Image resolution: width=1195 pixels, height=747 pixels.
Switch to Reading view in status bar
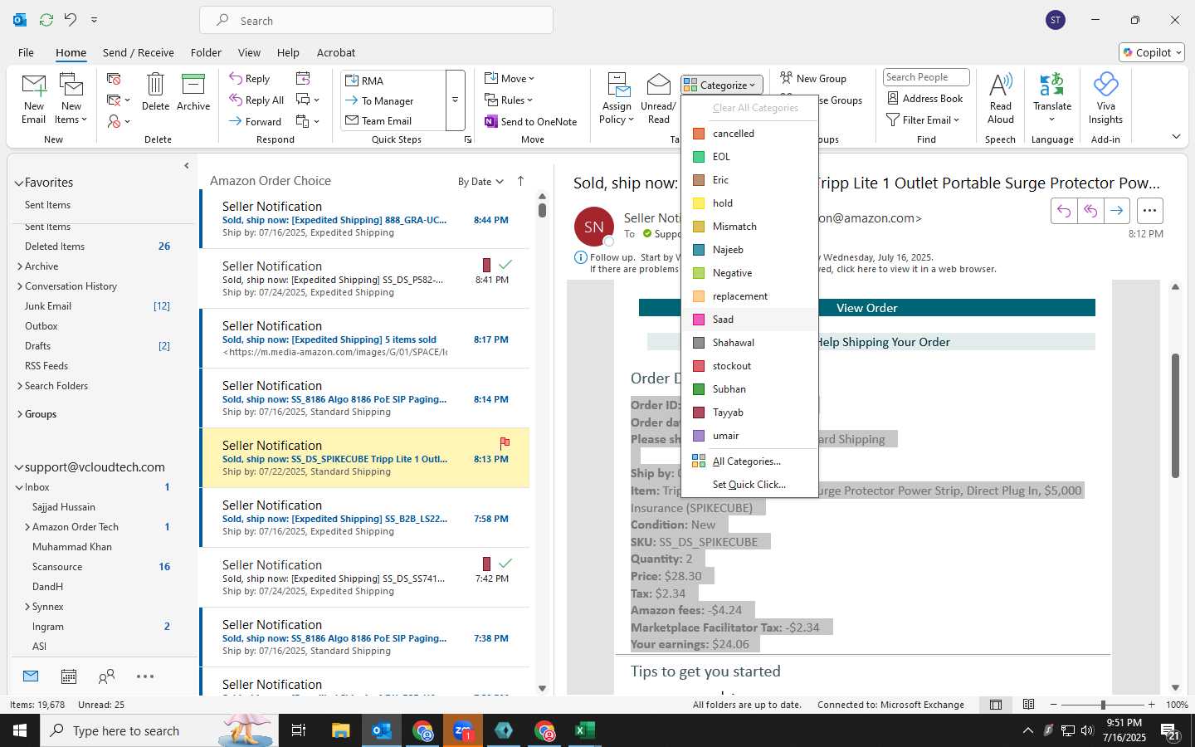pyautogui.click(x=1028, y=705)
